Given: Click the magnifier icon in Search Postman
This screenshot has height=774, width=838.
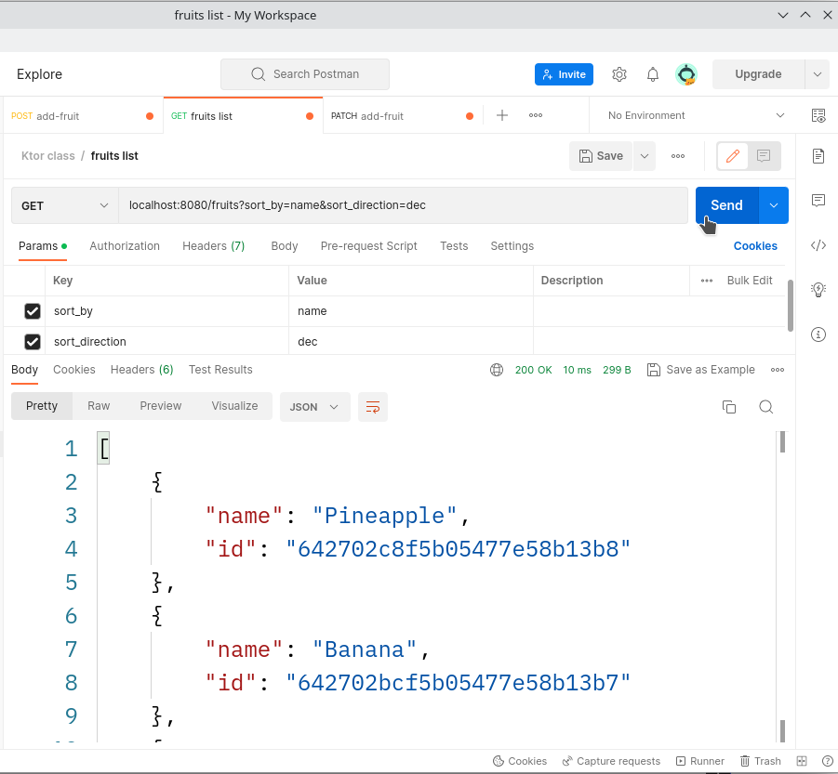Looking at the screenshot, I should pos(259,74).
